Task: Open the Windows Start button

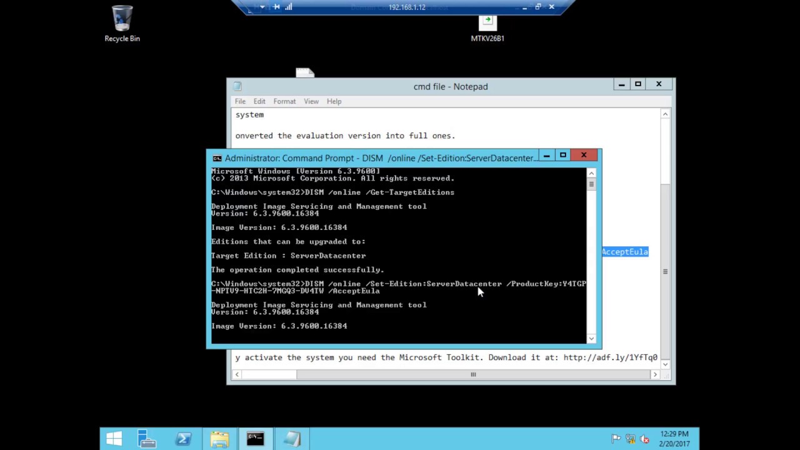Action: pos(114,439)
